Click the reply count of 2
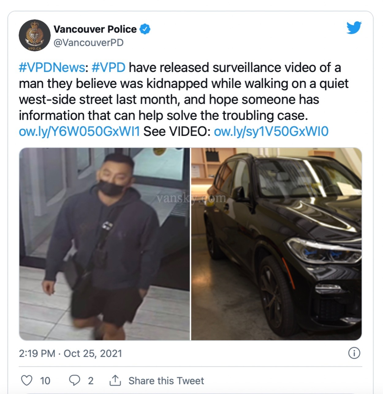Screen dimensions: 383x394 [x=91, y=381]
